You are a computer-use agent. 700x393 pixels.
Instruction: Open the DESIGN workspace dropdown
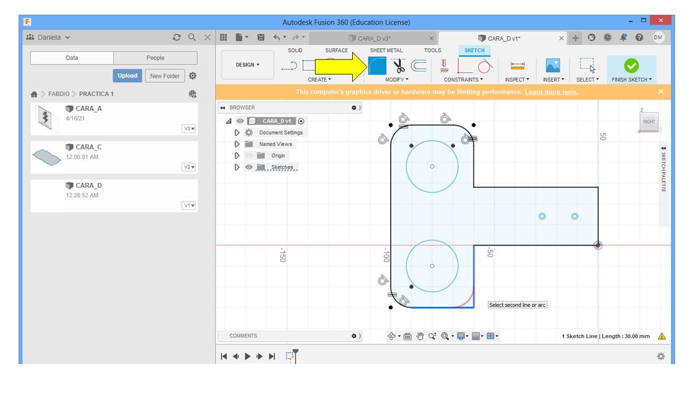point(248,65)
